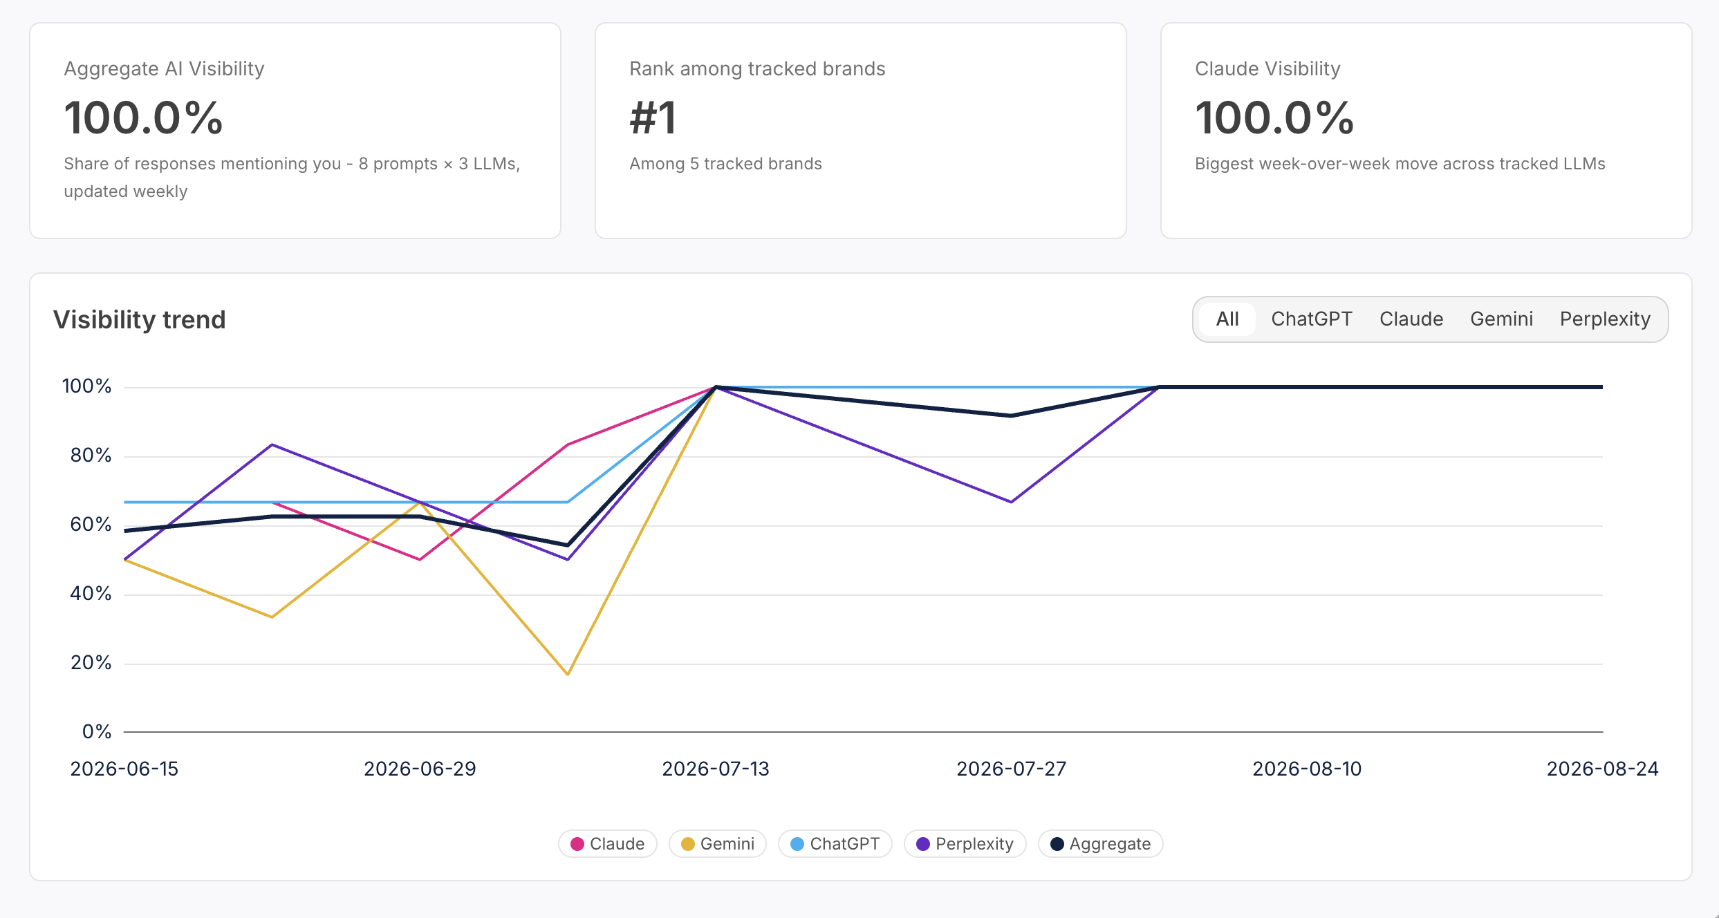
Task: Switch to the Perplexity filter tab
Action: [1605, 319]
